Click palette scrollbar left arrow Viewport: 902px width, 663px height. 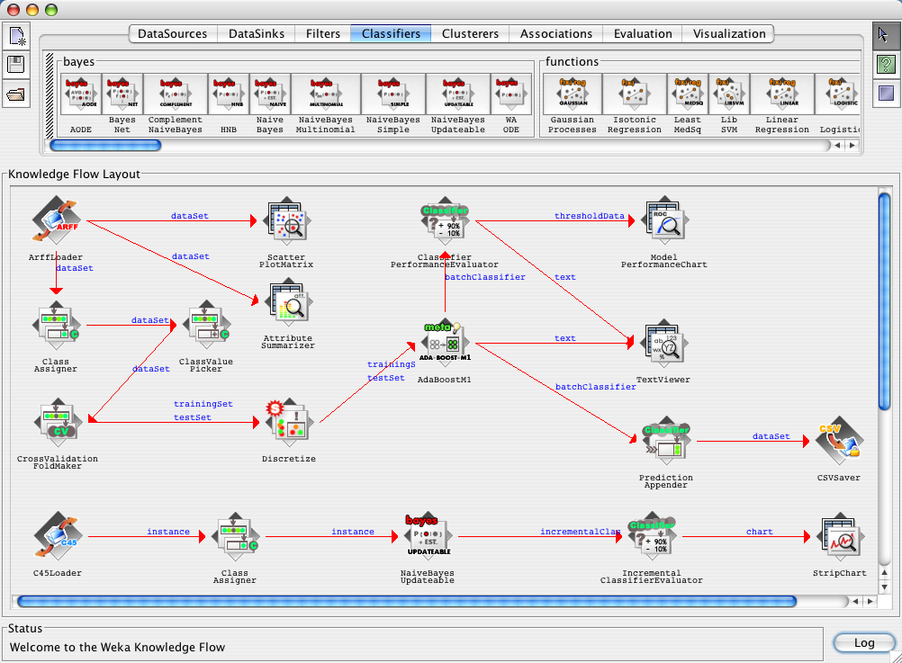[837, 146]
